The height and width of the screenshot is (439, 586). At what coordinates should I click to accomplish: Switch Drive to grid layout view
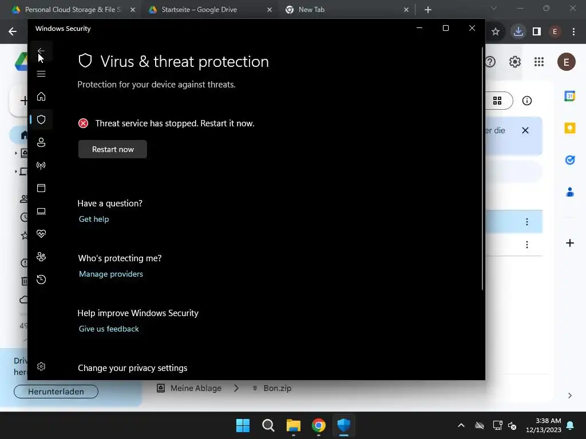[497, 101]
